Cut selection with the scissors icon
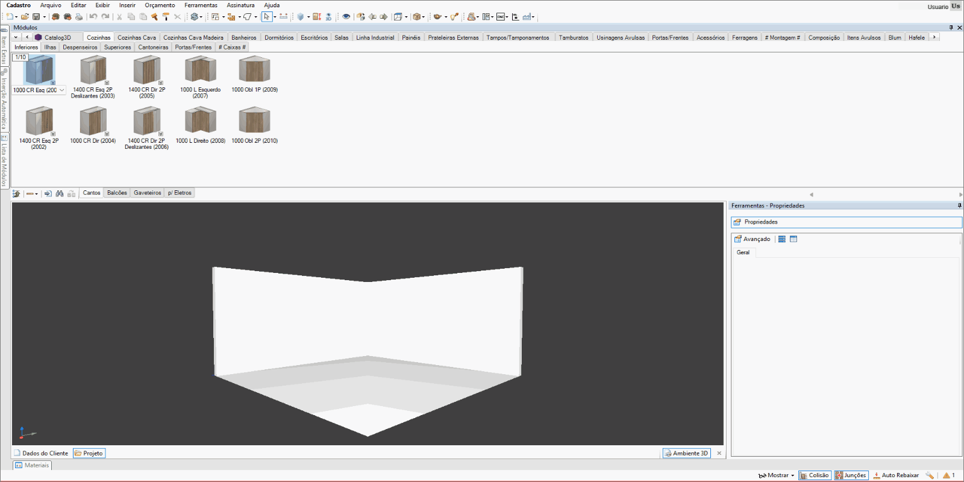The height and width of the screenshot is (482, 964). click(119, 17)
